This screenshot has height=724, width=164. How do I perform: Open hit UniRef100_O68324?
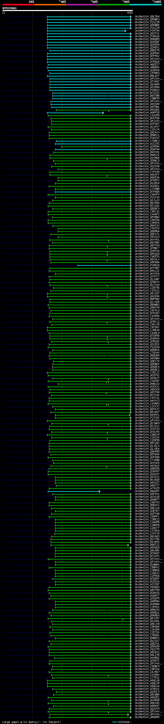tap(147, 390)
